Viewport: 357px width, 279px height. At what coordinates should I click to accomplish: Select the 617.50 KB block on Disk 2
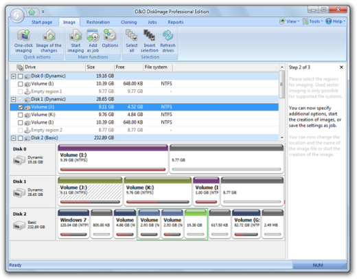(220, 224)
